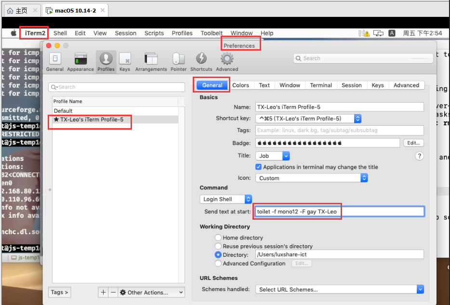Select the Home directory radio button
Screen dimensions: 450x305
pos(218,238)
